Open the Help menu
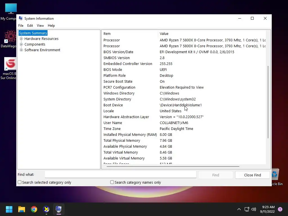288x216 pixels. pos(51,26)
